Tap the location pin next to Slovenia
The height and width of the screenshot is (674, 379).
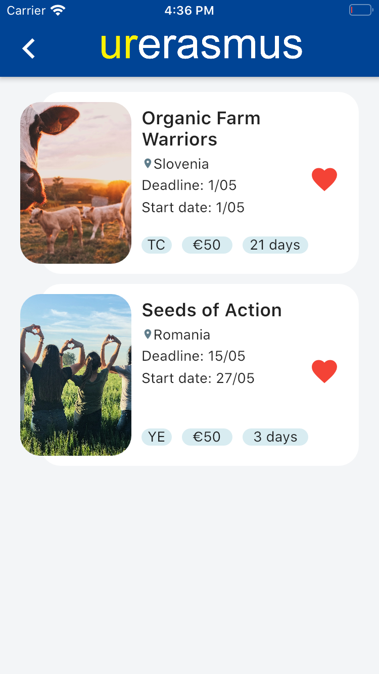tap(148, 163)
